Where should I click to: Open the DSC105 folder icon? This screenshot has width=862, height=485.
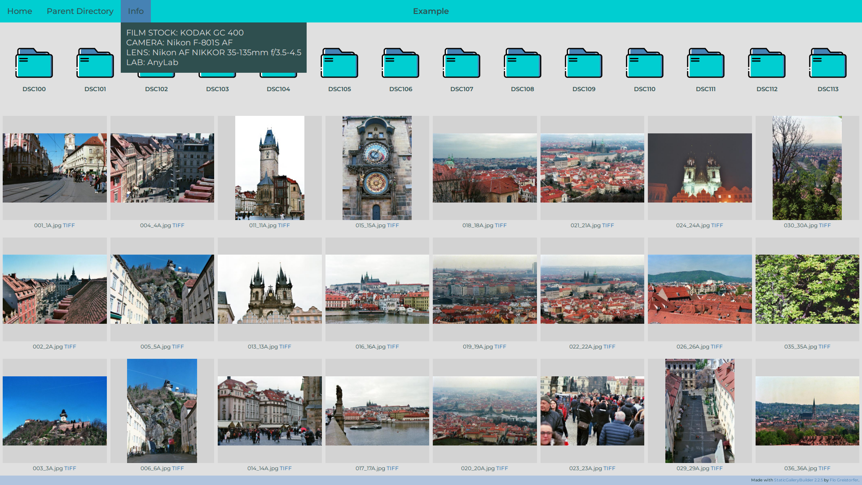click(339, 63)
